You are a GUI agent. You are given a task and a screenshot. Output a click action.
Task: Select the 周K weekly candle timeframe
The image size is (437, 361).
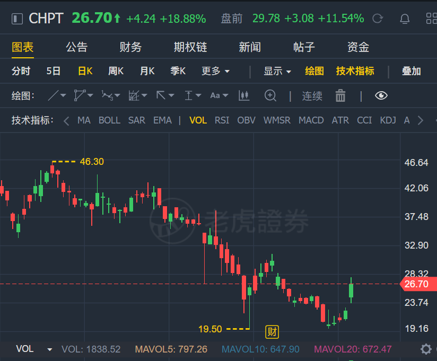click(116, 71)
